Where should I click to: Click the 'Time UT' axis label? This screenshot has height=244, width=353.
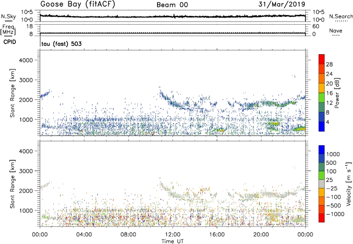pyautogui.click(x=173, y=241)
